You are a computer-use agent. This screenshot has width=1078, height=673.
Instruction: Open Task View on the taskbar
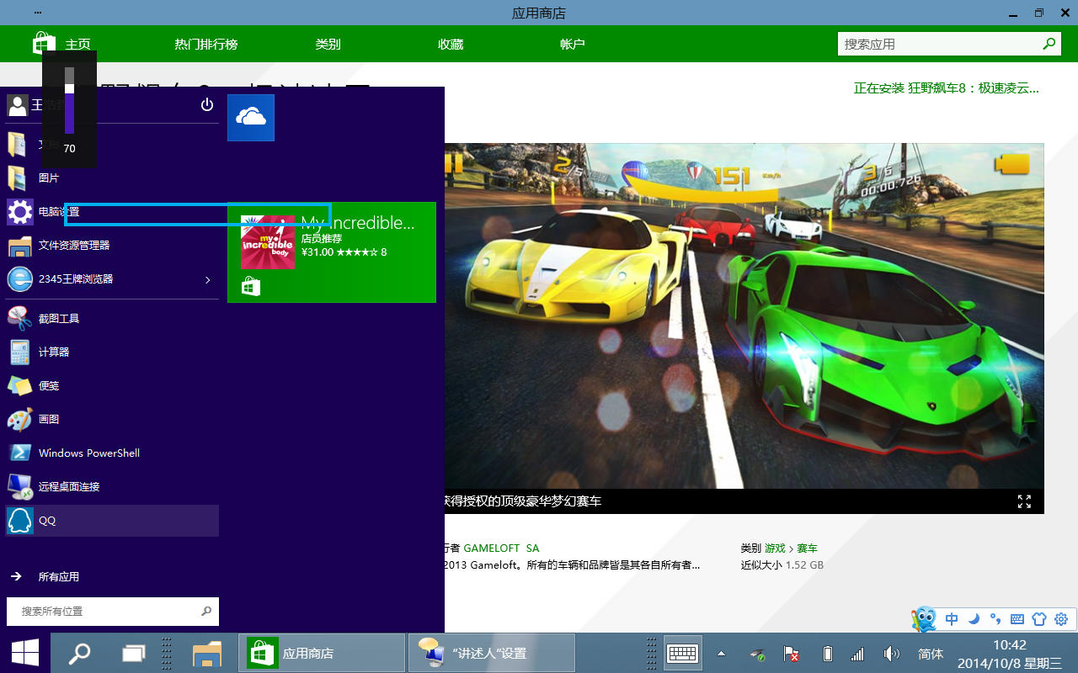pyautogui.click(x=134, y=653)
